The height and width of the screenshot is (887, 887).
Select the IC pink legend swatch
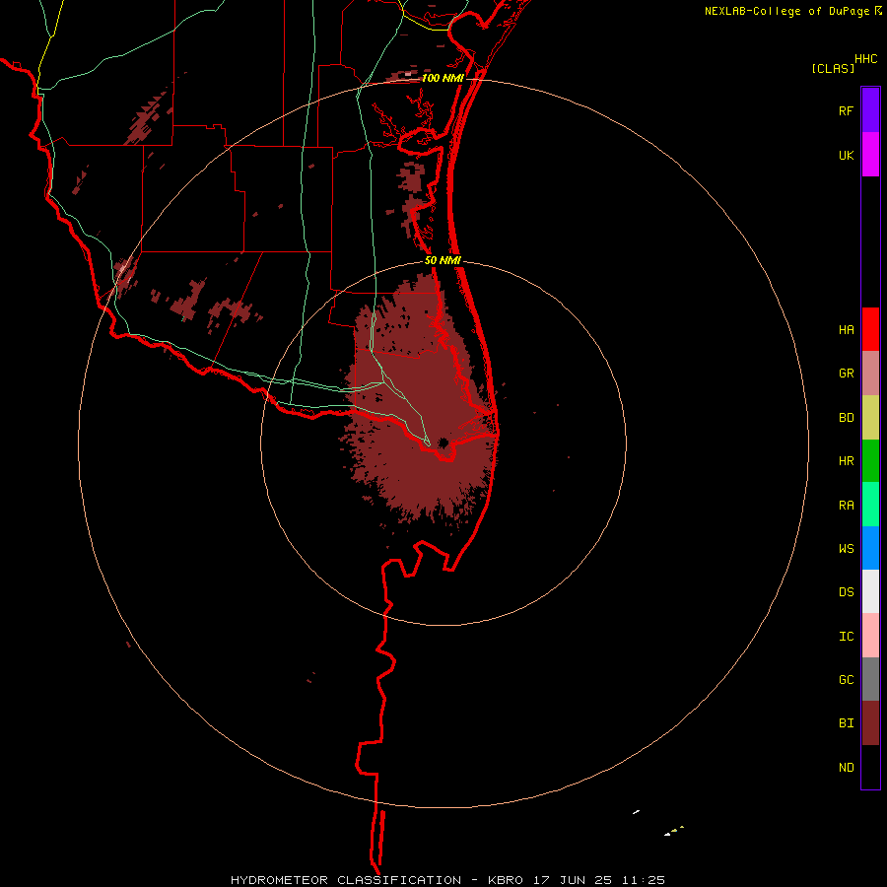point(870,636)
